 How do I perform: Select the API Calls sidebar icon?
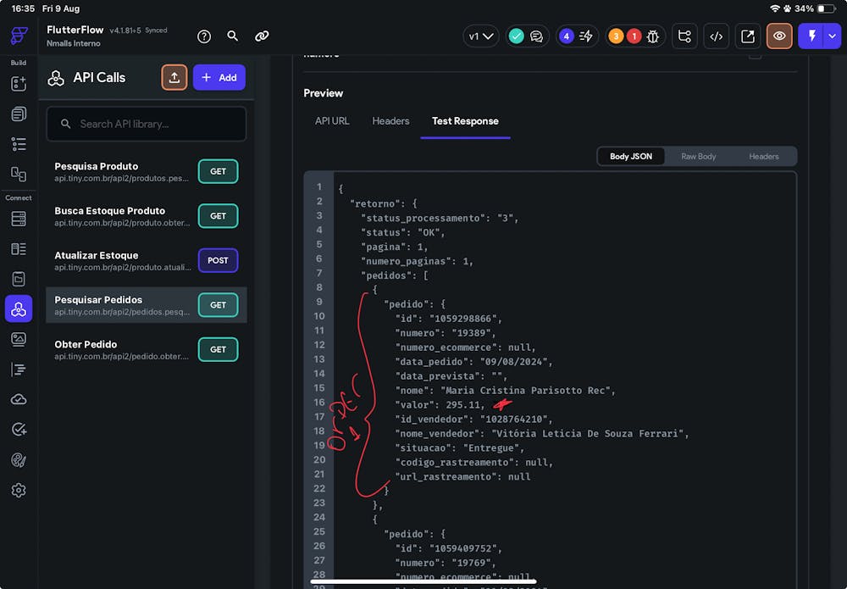coord(19,309)
